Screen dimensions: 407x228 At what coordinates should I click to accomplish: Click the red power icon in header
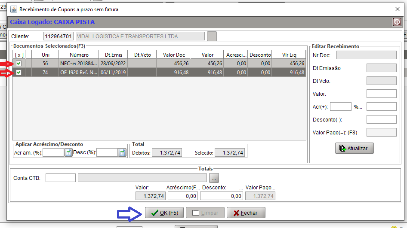point(396,22)
